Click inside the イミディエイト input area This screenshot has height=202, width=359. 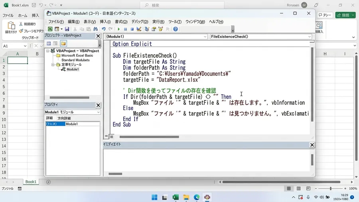(207, 160)
